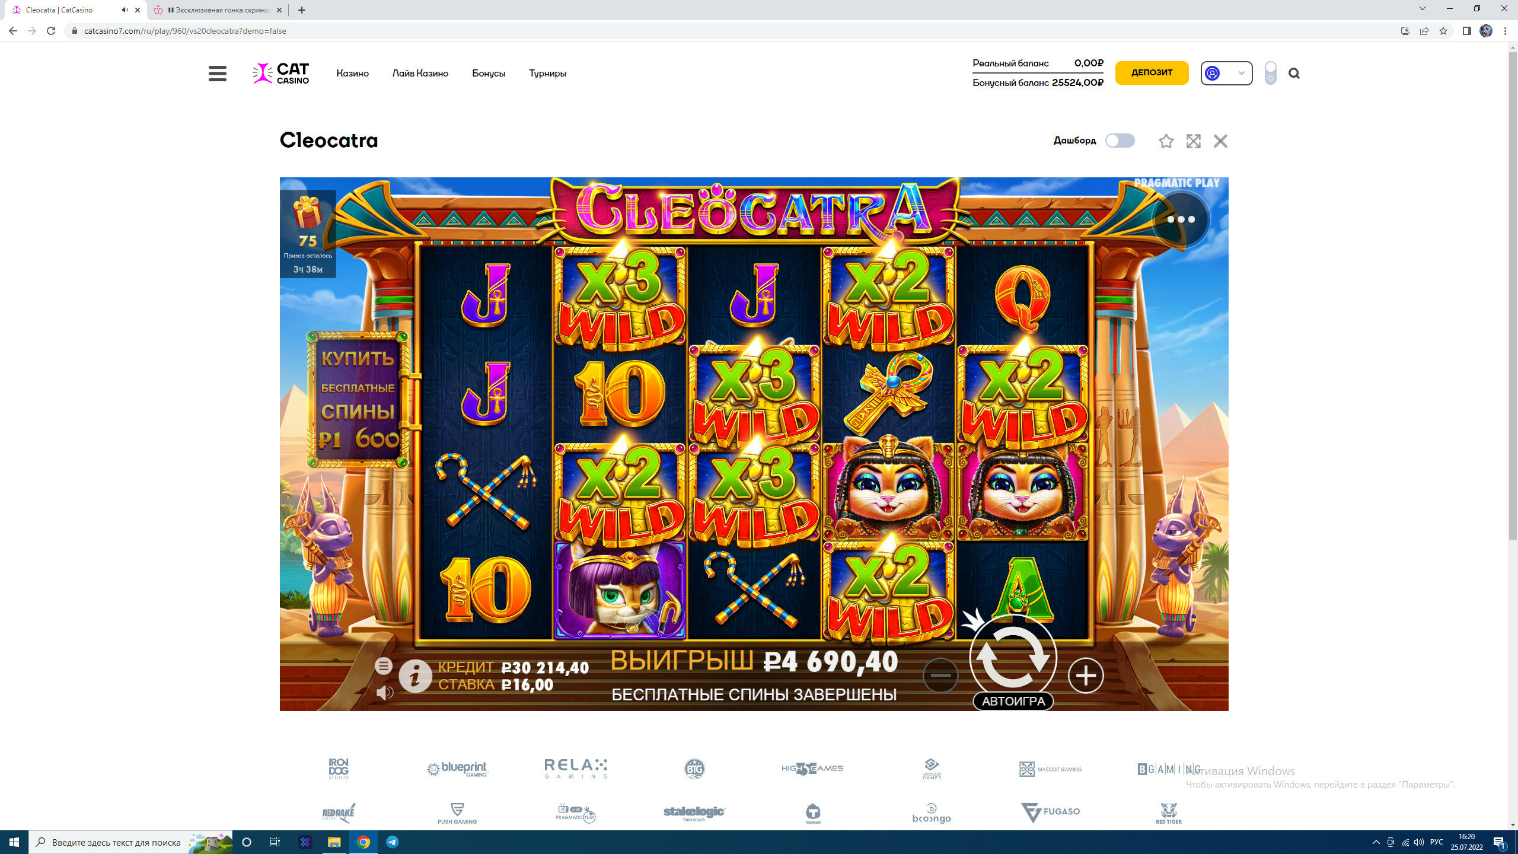This screenshot has width=1518, height=854.
Task: Open the browser tab search chevron
Action: click(x=1422, y=9)
